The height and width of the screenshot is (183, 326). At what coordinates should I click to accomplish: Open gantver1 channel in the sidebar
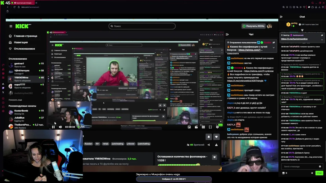(26, 65)
